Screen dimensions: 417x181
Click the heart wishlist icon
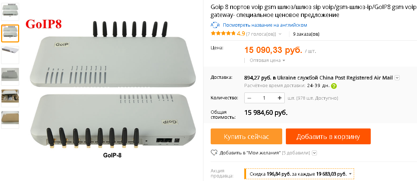point(214,153)
